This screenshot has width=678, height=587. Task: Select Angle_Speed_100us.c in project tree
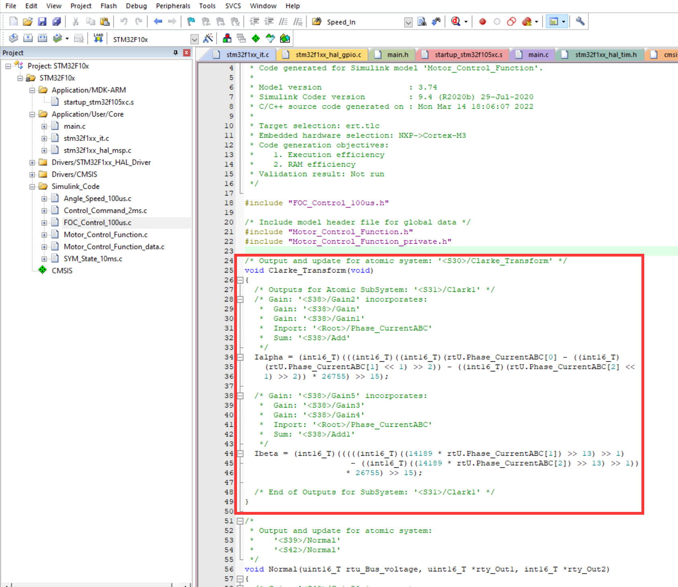[x=98, y=198]
